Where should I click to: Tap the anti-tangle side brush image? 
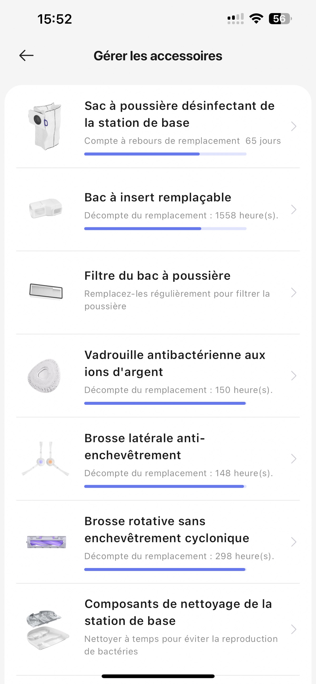(45, 459)
